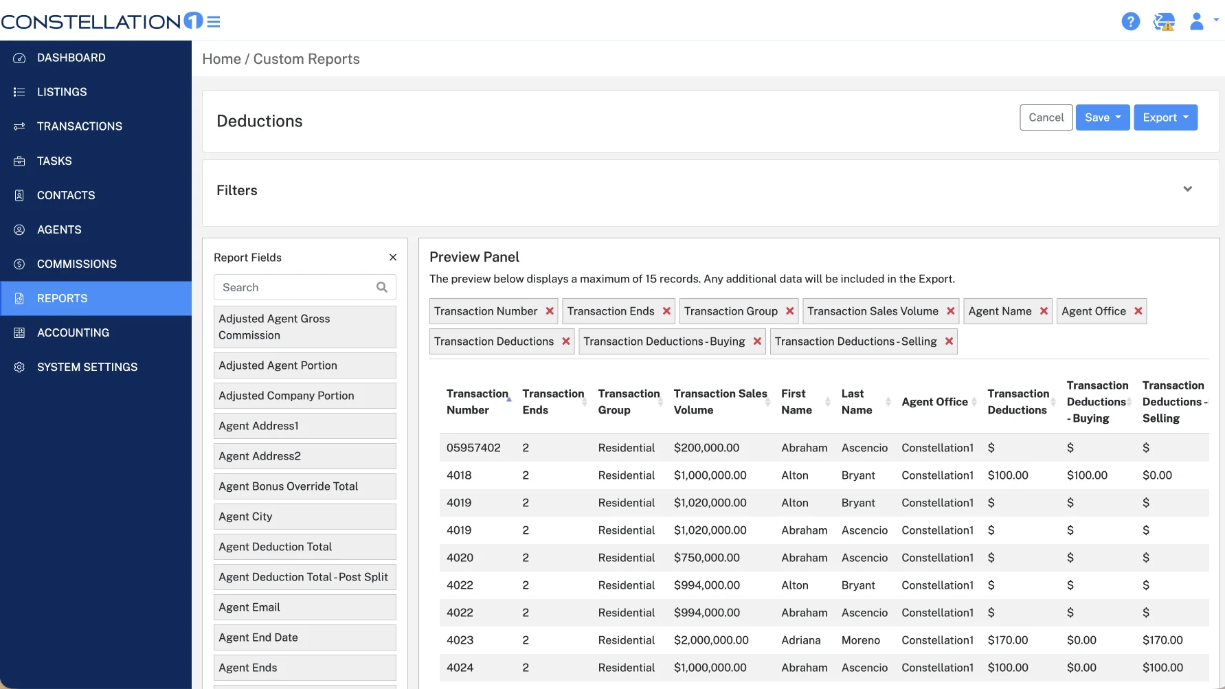Remove the Transaction Sales Volume field tag

(x=951, y=311)
